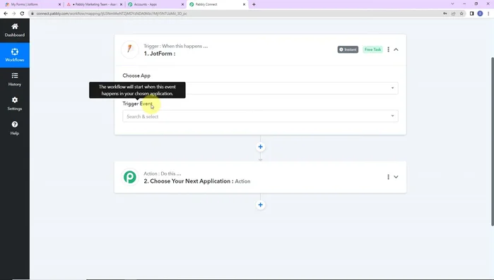Click the page vertical scrollbar
This screenshot has width=494, height=280.
(493, 142)
